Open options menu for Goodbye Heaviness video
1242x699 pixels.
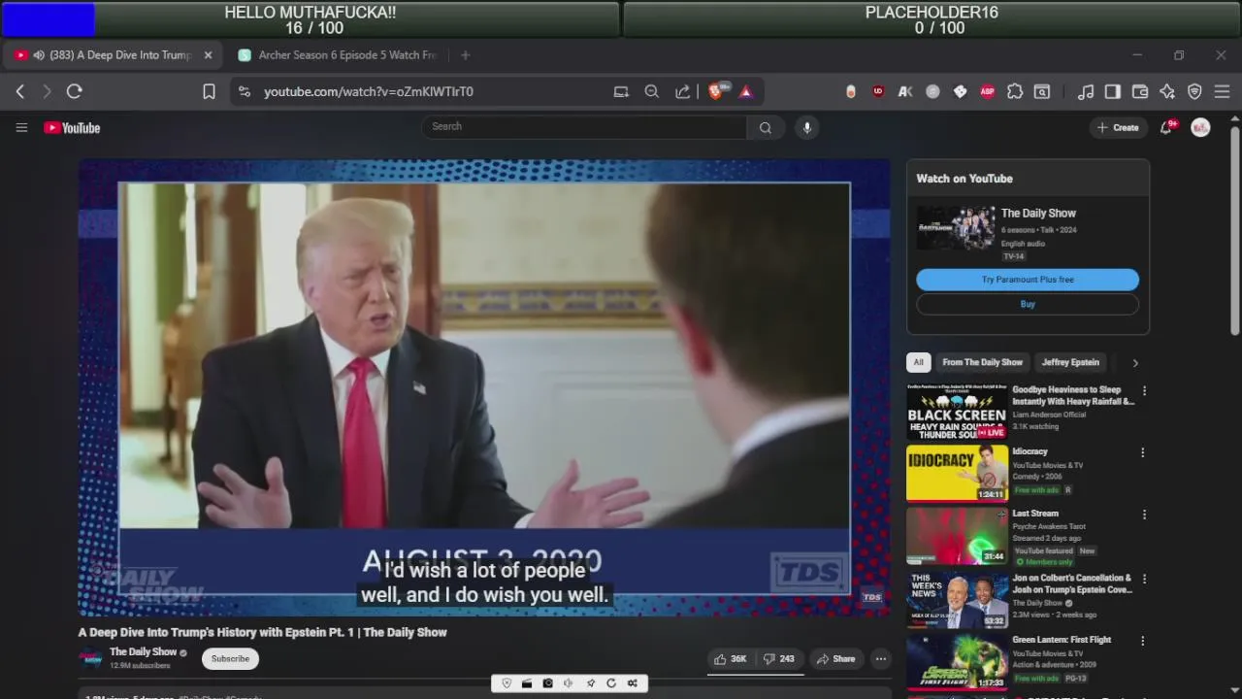1144,390
